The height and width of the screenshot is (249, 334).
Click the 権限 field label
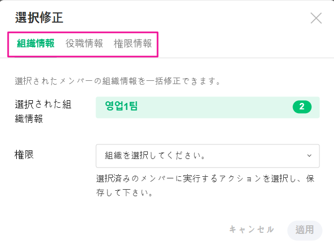point(24,155)
